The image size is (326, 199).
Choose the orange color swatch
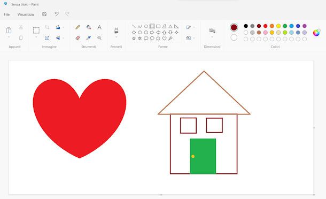272,26
